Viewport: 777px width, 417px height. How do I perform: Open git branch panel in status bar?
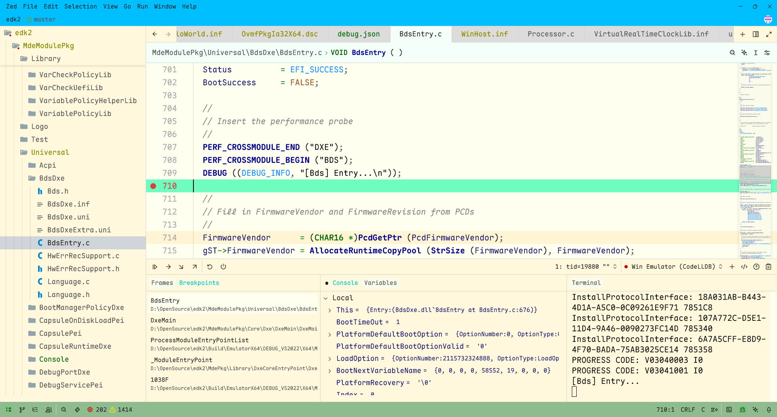coord(22,410)
